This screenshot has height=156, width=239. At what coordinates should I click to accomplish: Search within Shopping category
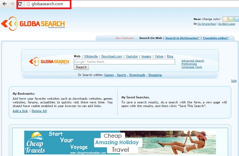tap(155, 75)
